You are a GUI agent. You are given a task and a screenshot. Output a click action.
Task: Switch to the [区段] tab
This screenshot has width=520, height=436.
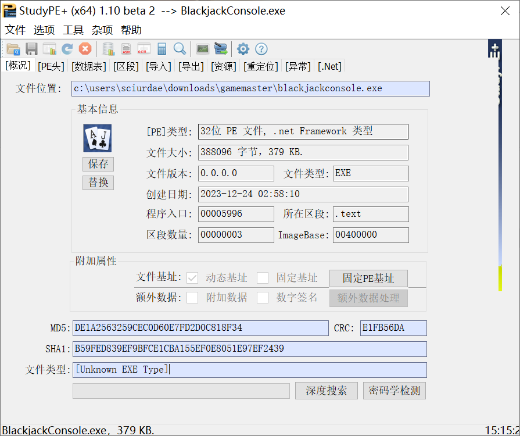[126, 66]
